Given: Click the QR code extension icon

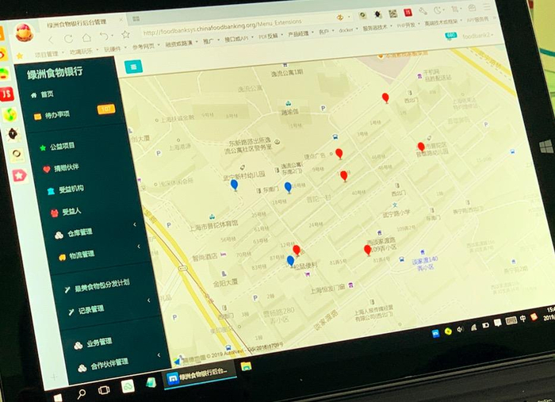Looking at the screenshot, I should point(393,13).
